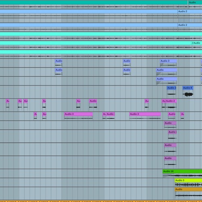This screenshot has width=202, height=202.
Task: Select Audio 2 clip on the lower light-blue track
Action: (190, 25)
